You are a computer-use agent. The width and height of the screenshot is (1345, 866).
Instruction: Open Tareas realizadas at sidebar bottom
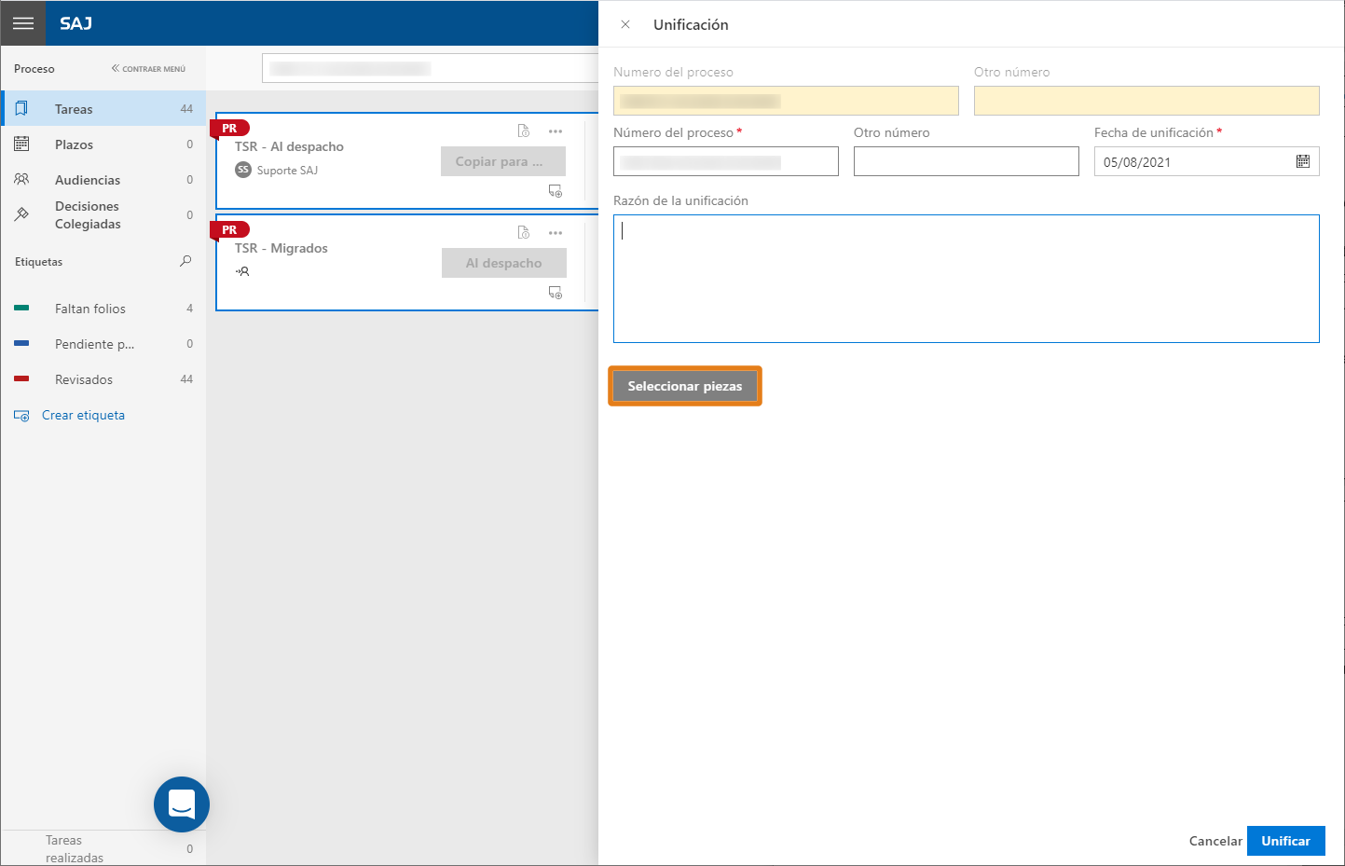[103, 848]
